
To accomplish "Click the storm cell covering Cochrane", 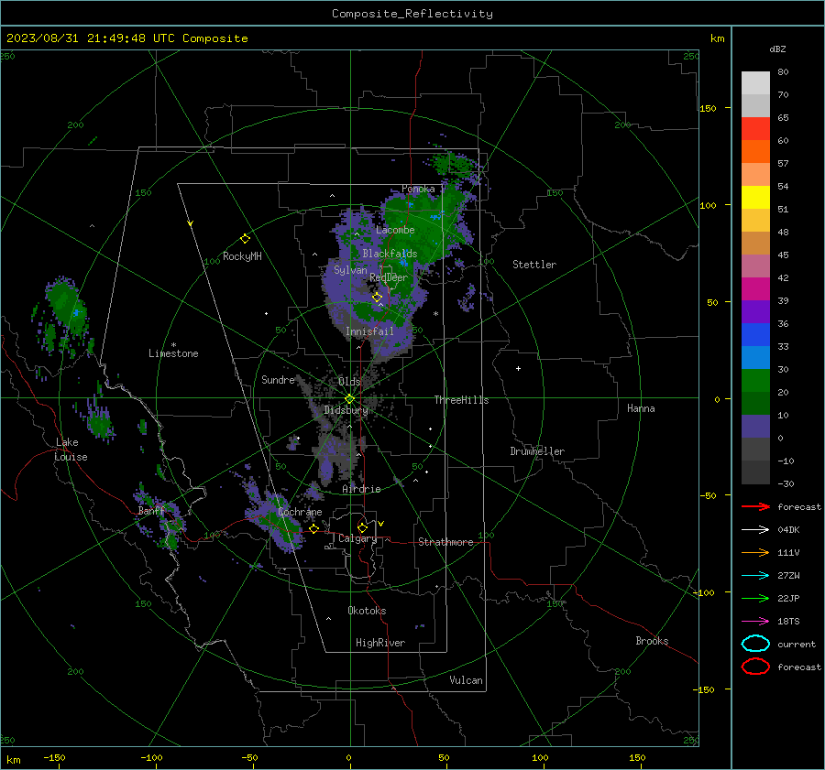I will (x=276, y=520).
